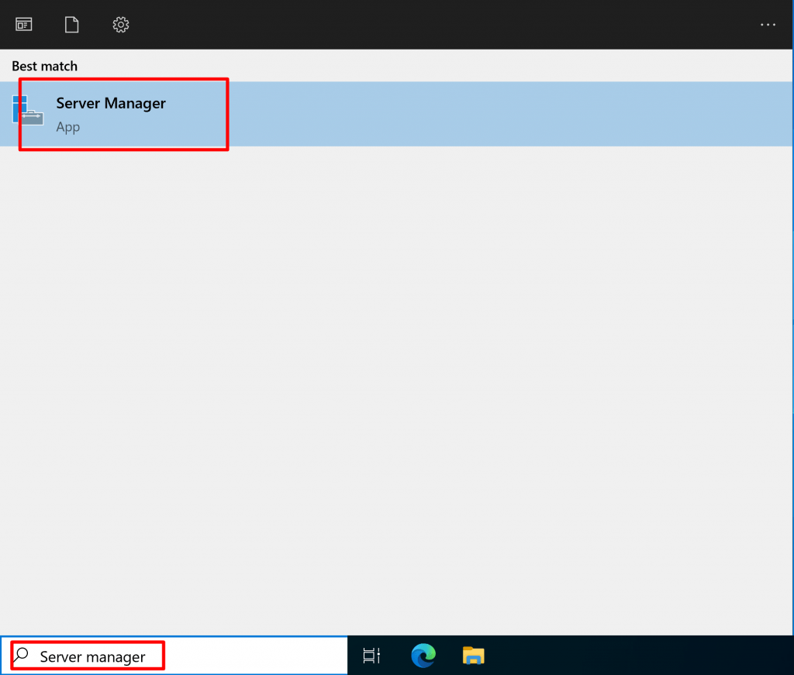This screenshot has height=675, width=794.
Task: Select the Apps filter icon in search header
Action: click(24, 25)
